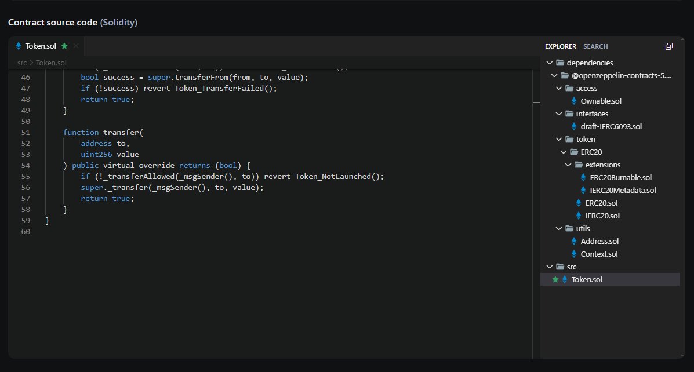694x372 pixels.
Task: Click line number 60 in gutter
Action: click(26, 231)
